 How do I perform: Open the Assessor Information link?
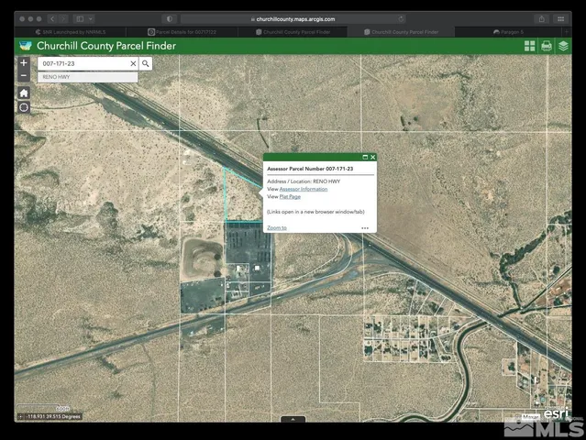coord(303,189)
